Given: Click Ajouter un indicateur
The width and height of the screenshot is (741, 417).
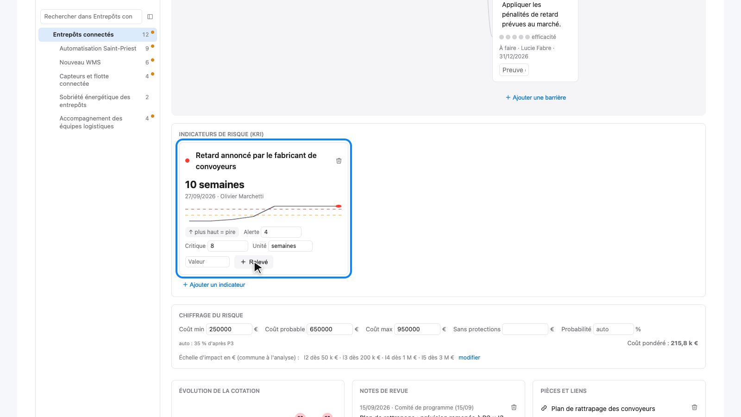Looking at the screenshot, I should pos(214,285).
